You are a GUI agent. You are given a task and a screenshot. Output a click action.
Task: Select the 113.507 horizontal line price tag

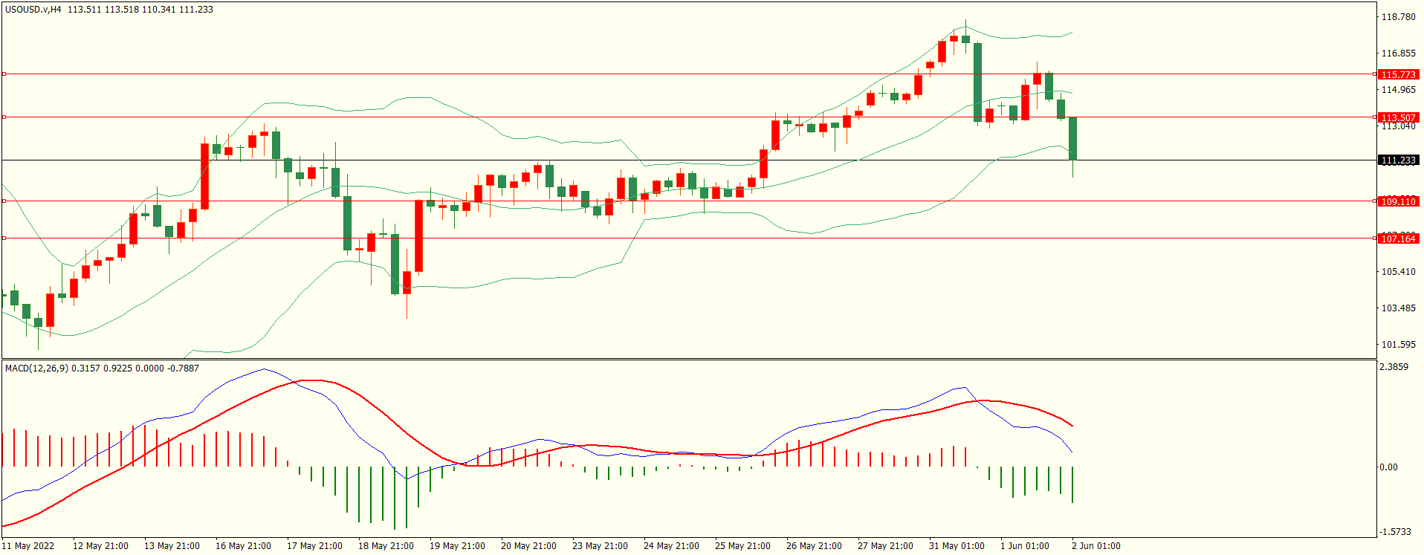click(1398, 117)
